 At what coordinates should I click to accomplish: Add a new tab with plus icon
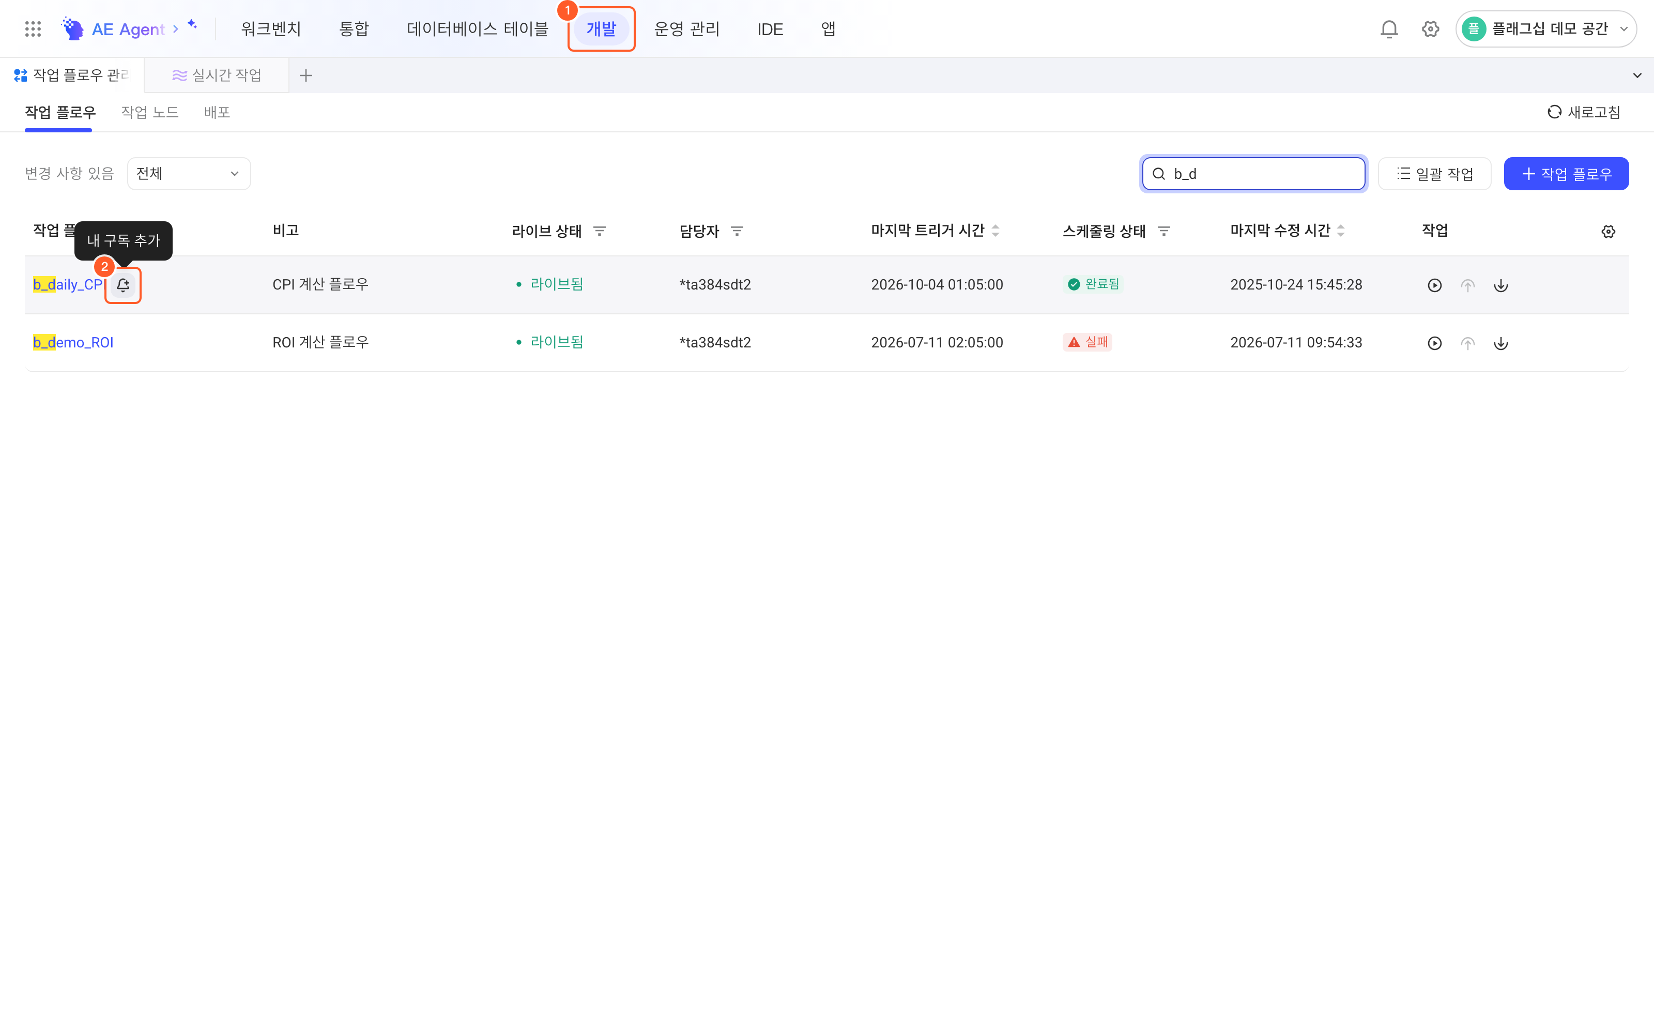(305, 75)
